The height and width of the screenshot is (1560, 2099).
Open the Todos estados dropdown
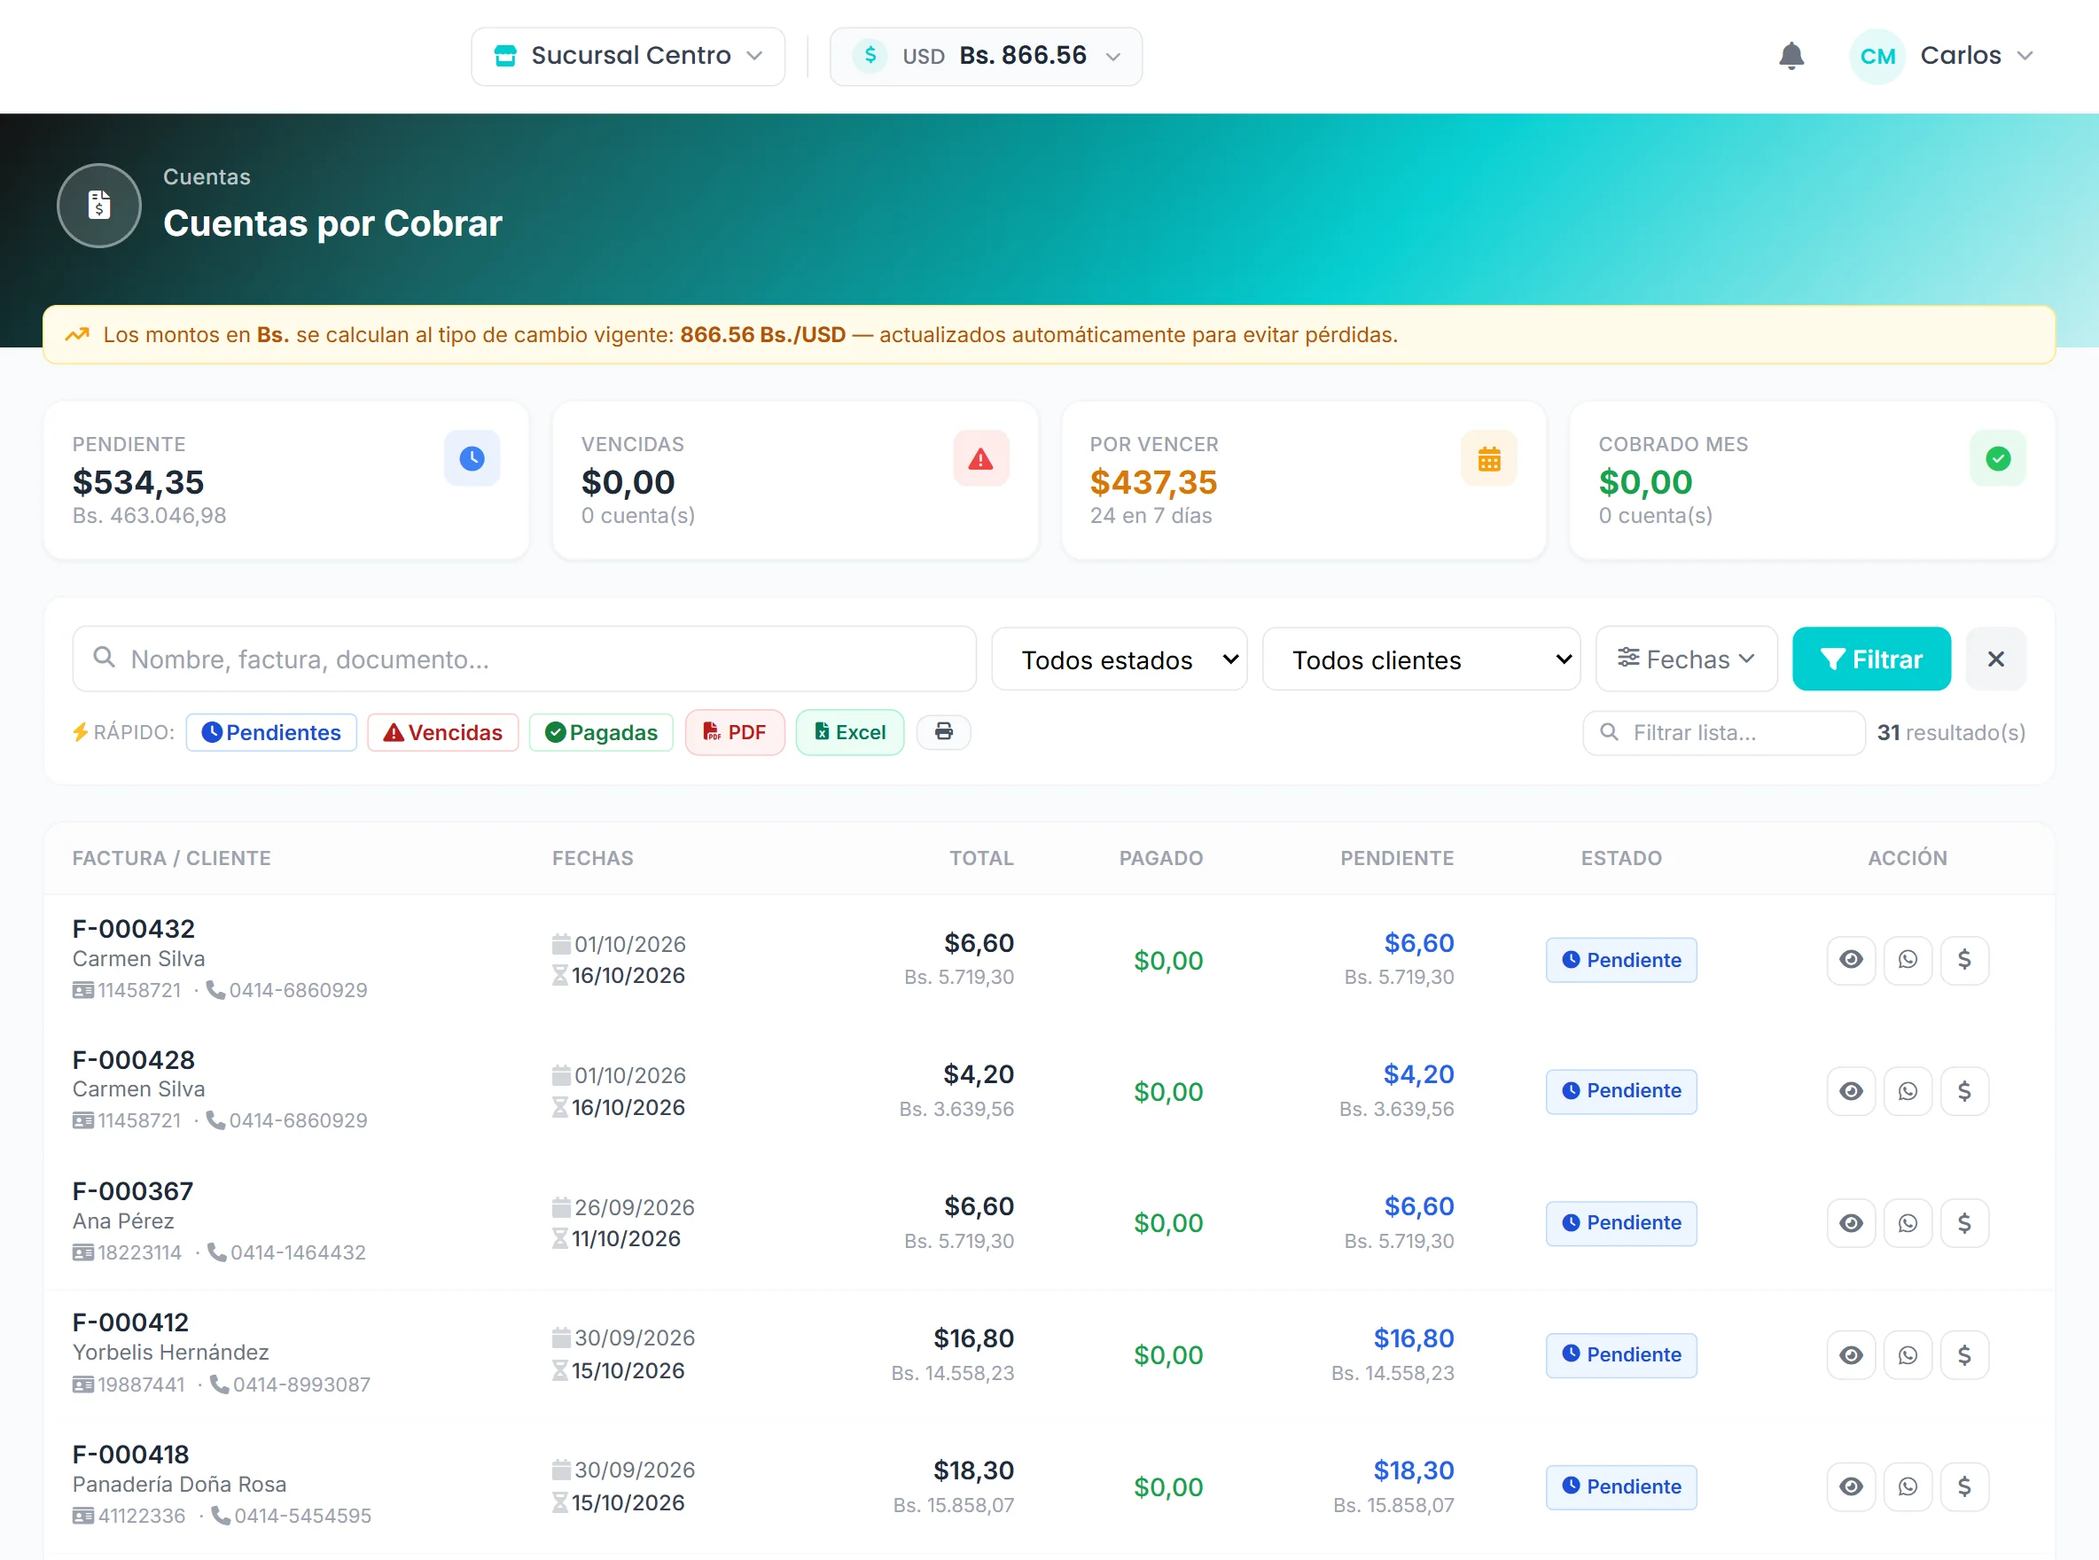(1119, 659)
